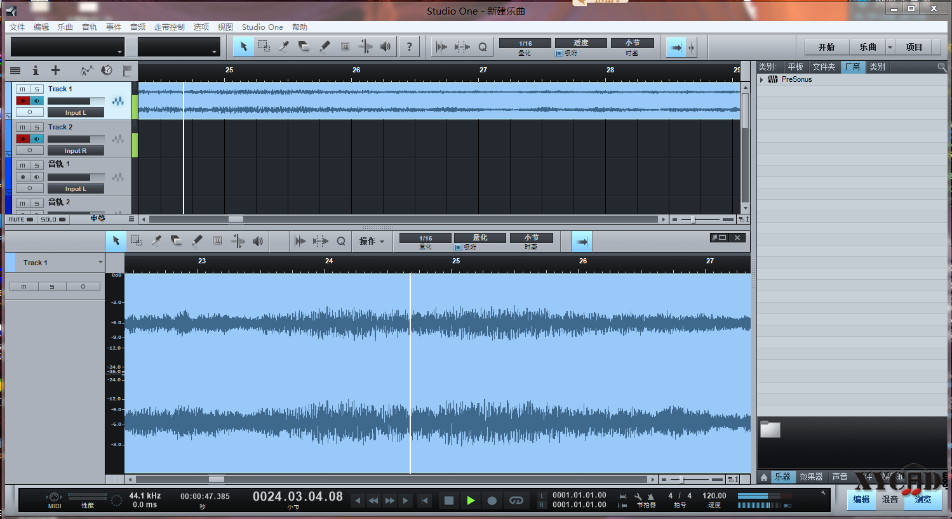Screen dimensions: 952x519
Task: Select the Eraser tool in the arrangement toolbar
Action: (304, 46)
